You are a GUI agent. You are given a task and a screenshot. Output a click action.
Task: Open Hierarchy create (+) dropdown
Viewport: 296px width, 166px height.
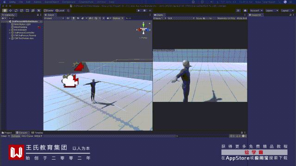3,18
